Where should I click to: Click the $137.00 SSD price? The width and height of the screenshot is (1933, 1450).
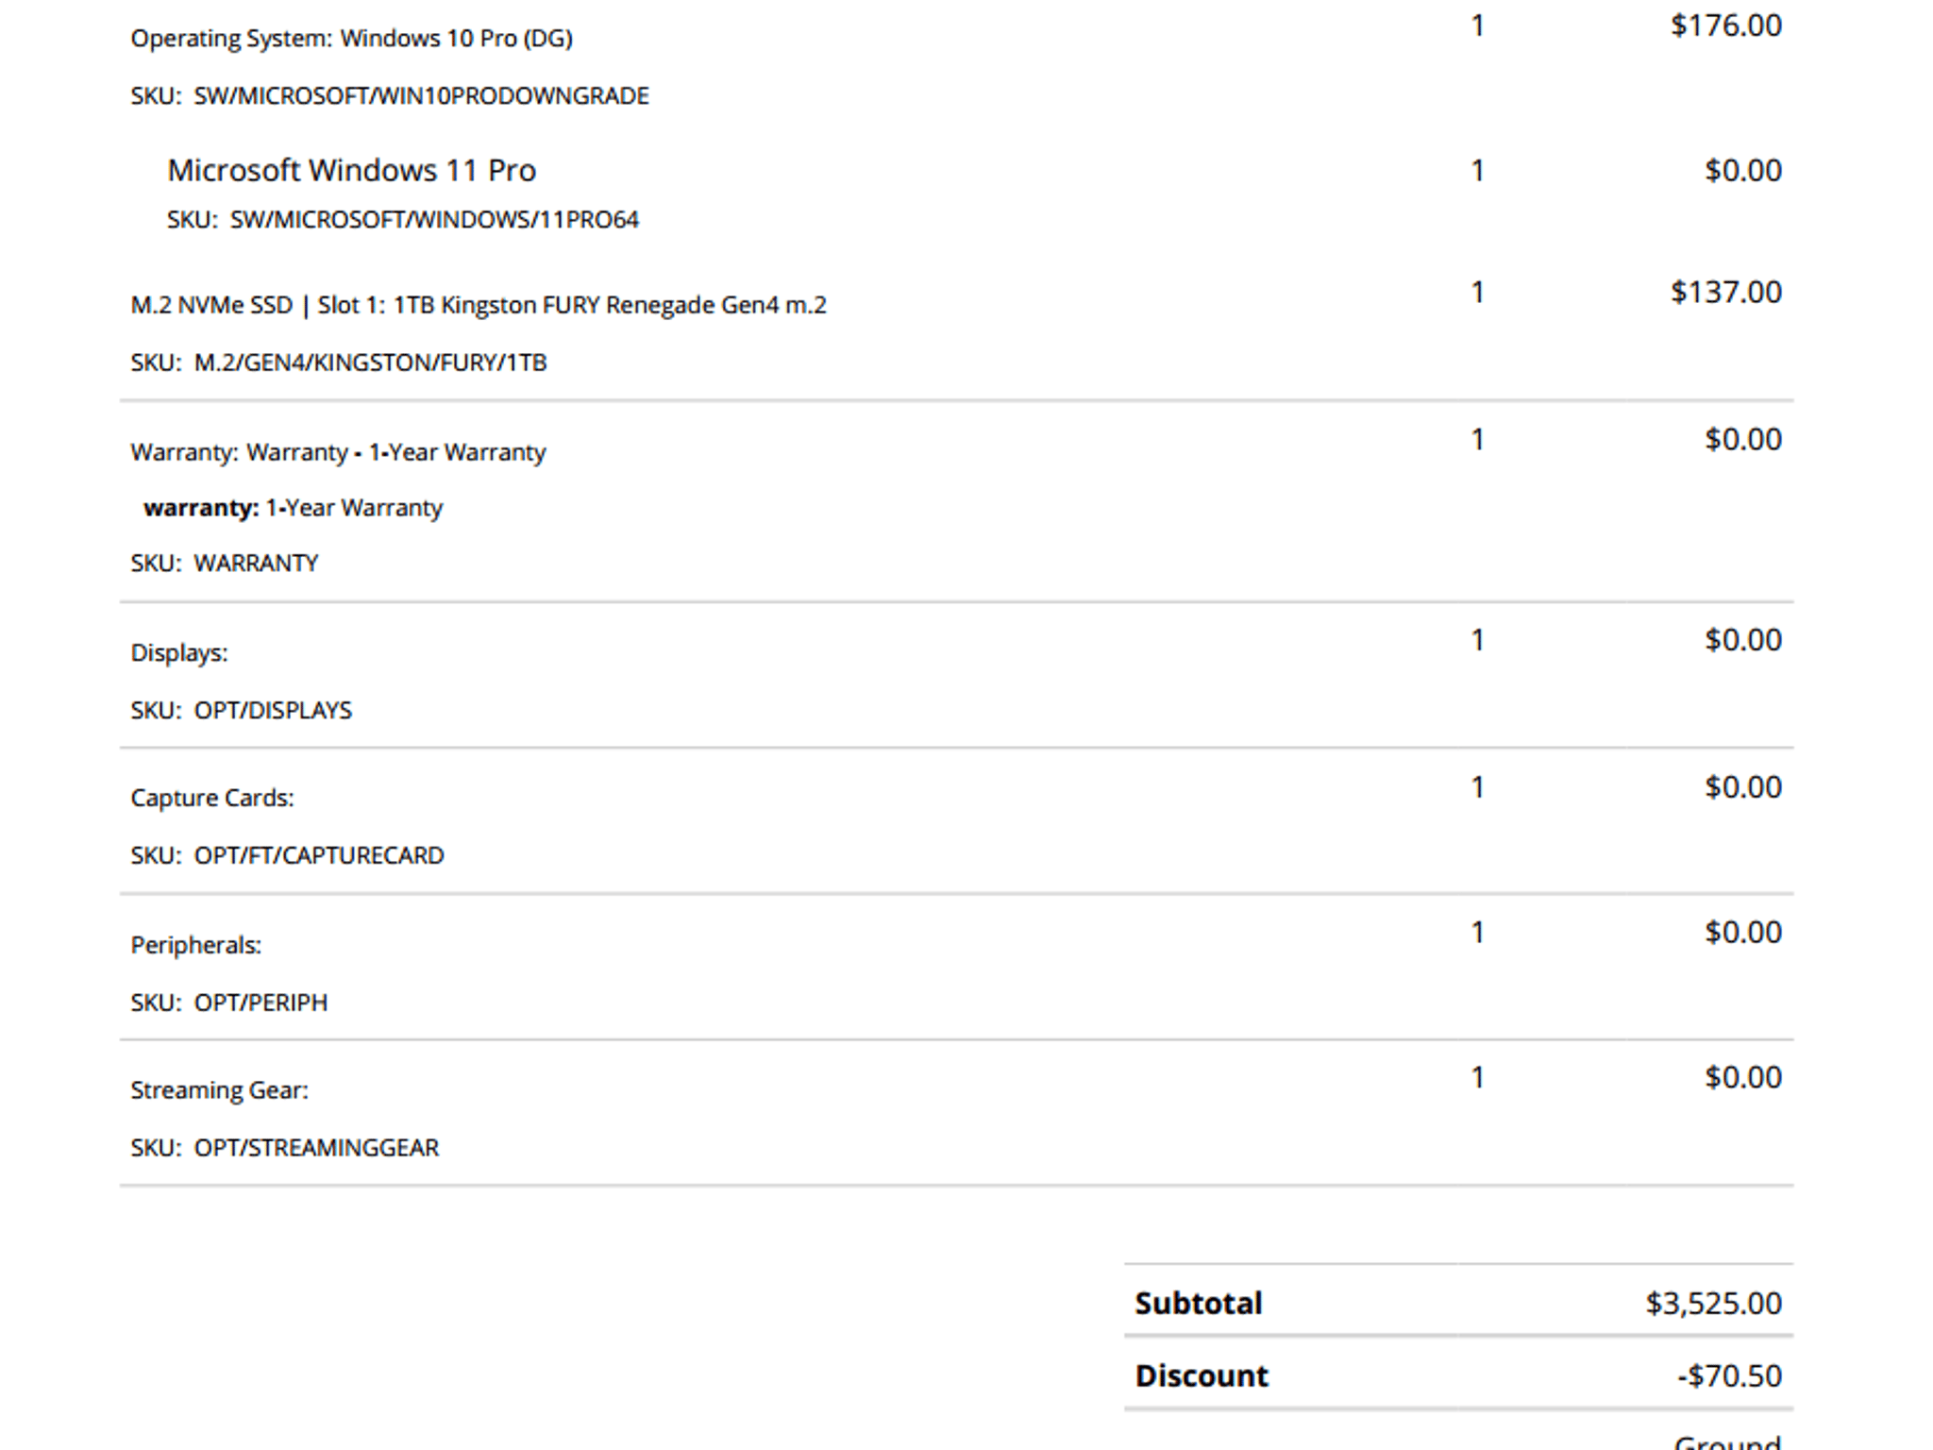coord(1726,293)
